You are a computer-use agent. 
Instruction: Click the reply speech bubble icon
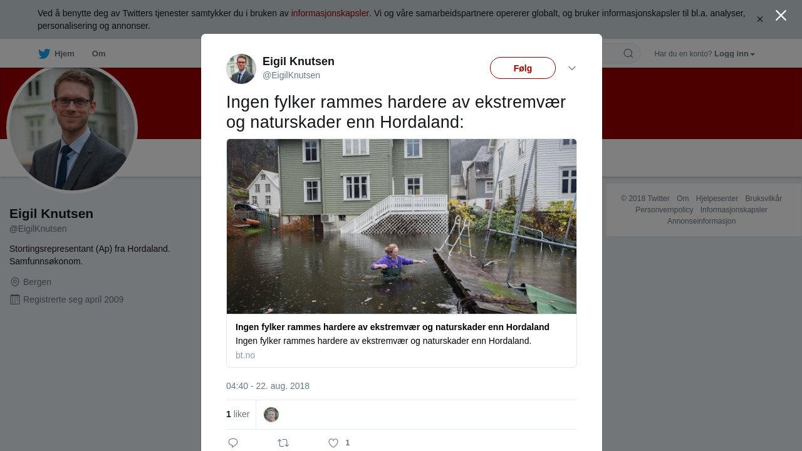click(x=233, y=443)
